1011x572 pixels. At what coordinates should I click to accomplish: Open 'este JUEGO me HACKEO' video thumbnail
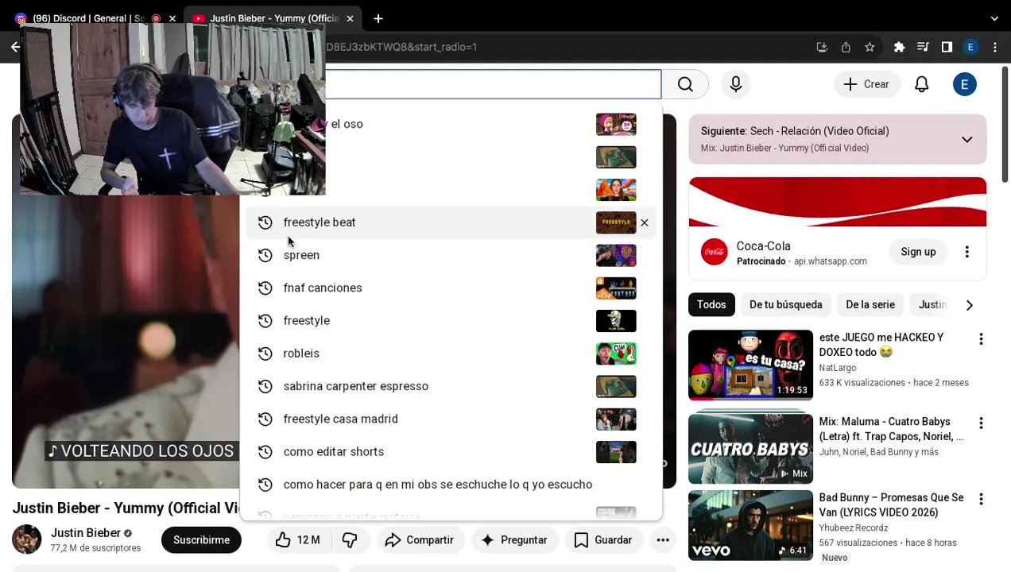click(750, 365)
